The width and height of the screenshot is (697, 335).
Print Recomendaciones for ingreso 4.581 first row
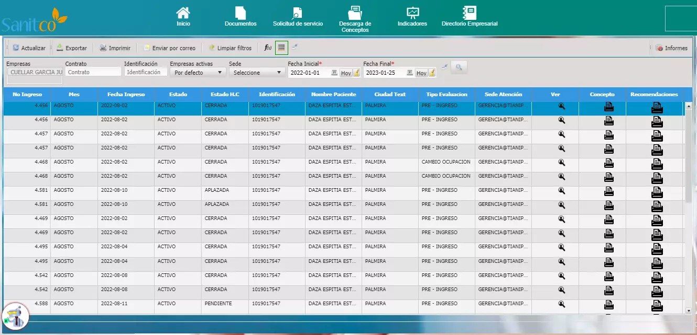(657, 192)
